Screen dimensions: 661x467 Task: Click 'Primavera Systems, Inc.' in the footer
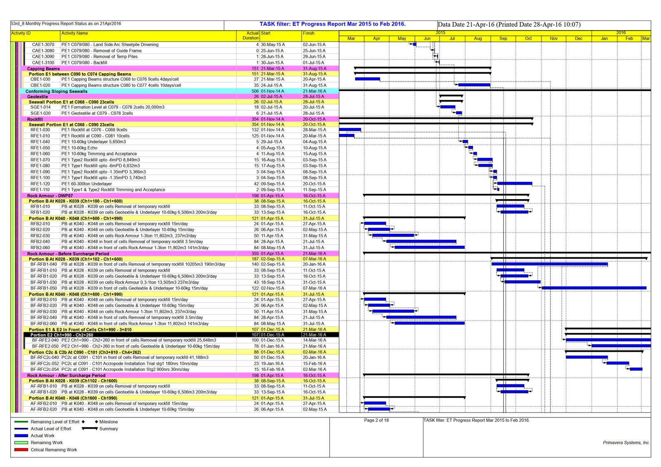click(x=626, y=442)
